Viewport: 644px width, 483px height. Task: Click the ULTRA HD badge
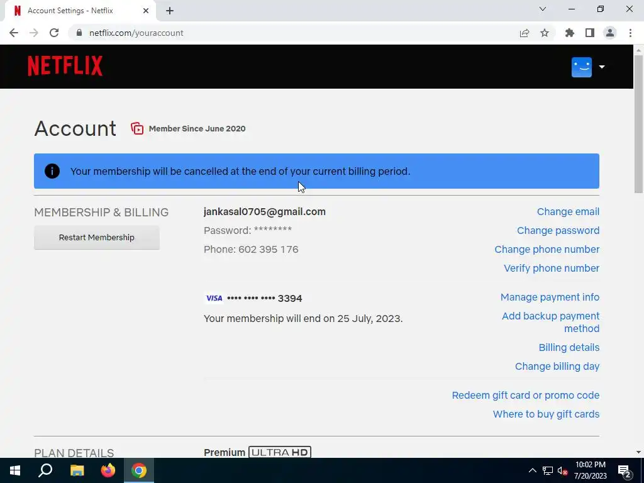(280, 452)
